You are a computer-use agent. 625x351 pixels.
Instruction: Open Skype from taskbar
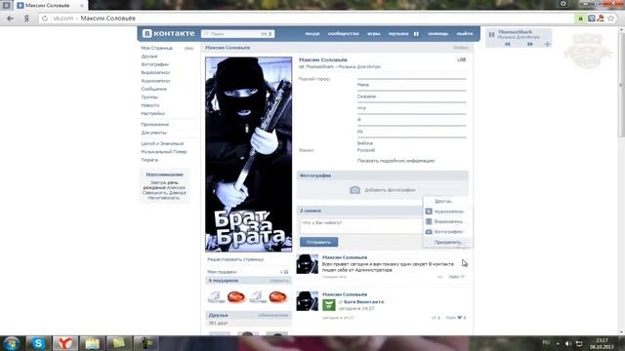[x=38, y=343]
